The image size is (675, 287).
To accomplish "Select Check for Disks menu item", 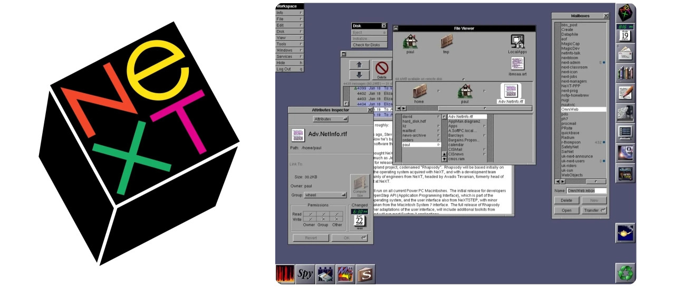I will point(369,45).
